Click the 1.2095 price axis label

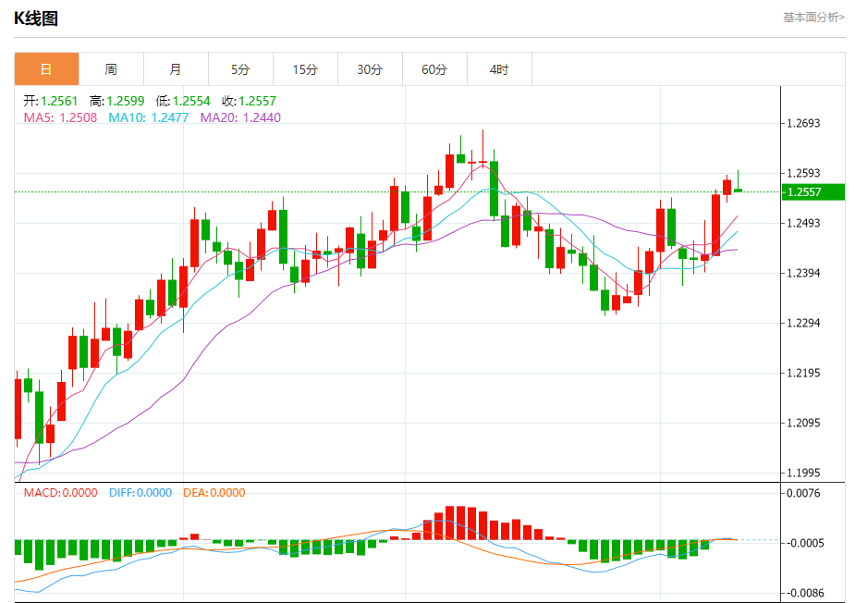[x=803, y=423]
